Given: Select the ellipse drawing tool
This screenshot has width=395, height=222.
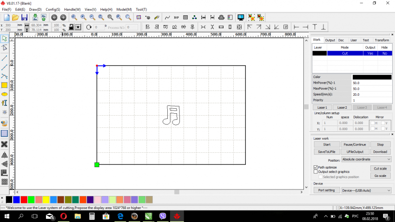Looking at the screenshot, I should click(x=5, y=94).
